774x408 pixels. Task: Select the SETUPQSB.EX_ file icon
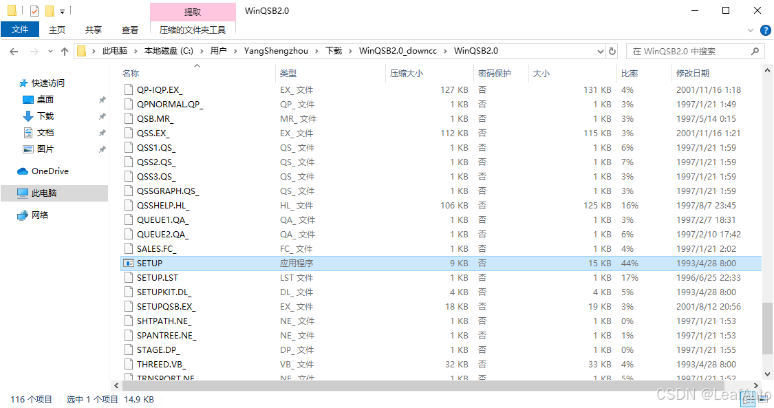coord(129,306)
